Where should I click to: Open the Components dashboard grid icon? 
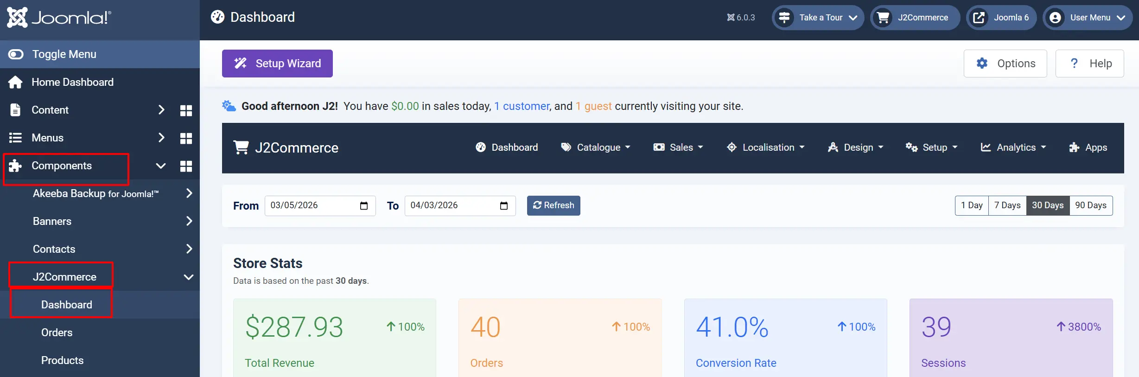point(186,166)
